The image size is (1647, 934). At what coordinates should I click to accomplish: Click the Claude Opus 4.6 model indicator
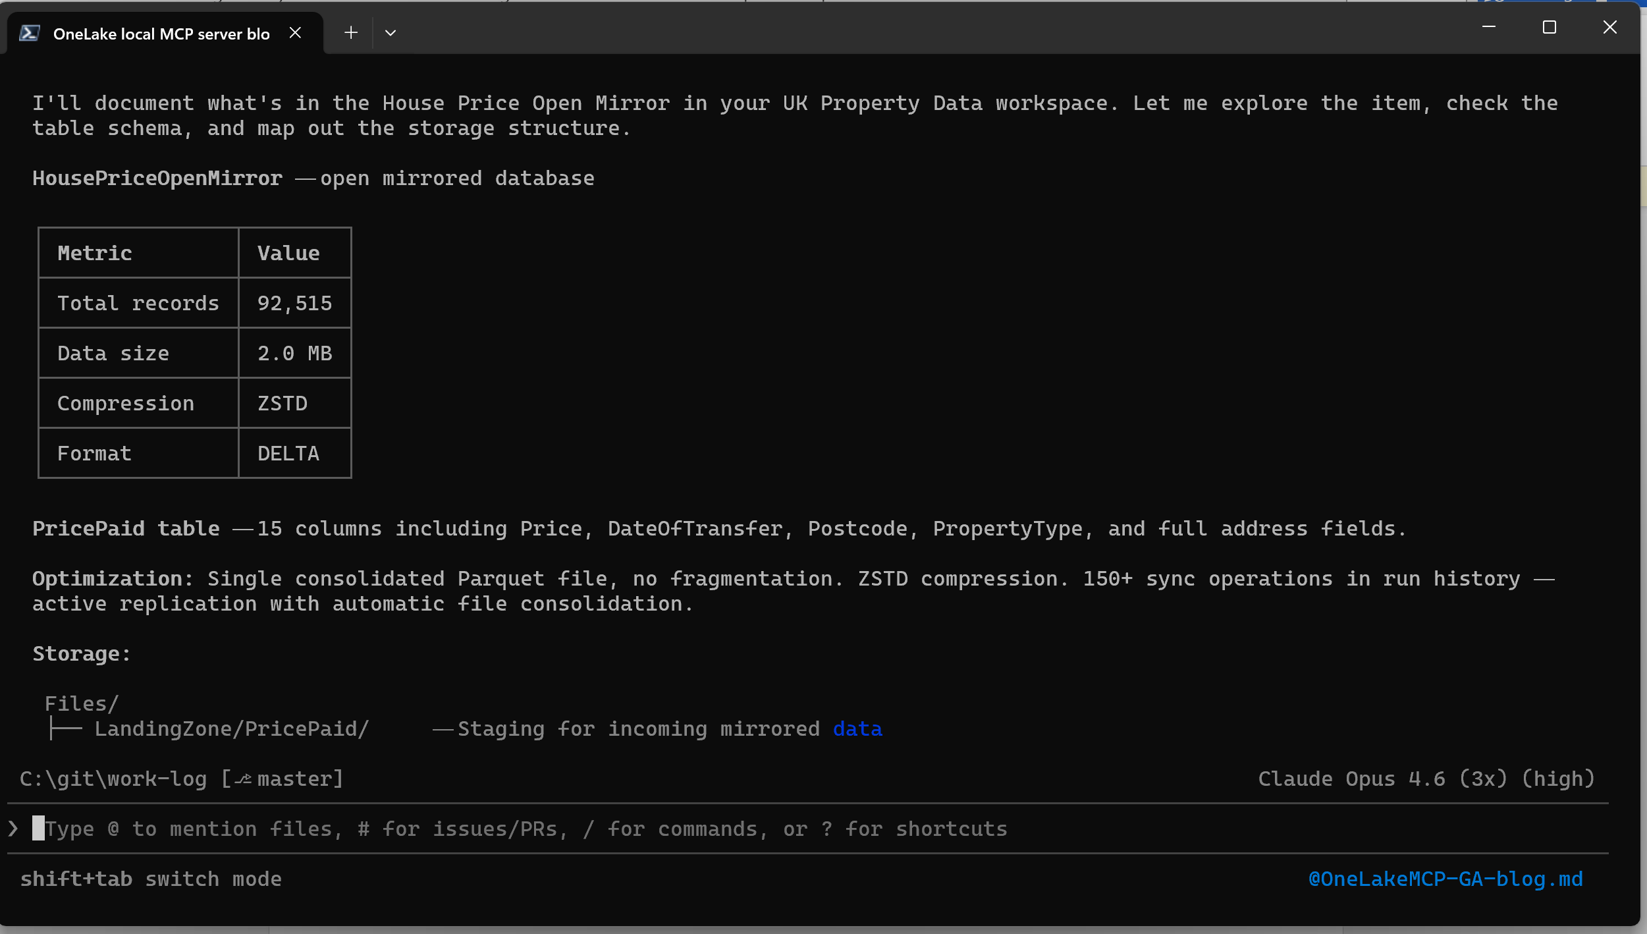(1425, 778)
